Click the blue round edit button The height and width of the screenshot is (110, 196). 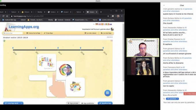pos(108,93)
